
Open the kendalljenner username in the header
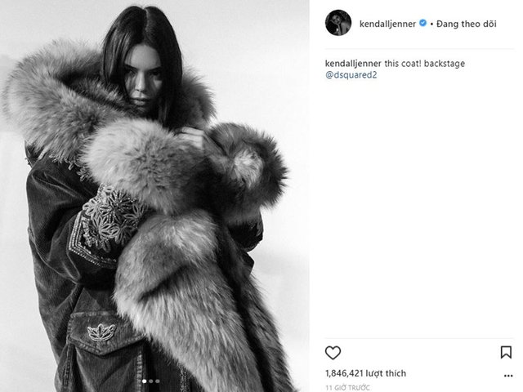(387, 24)
